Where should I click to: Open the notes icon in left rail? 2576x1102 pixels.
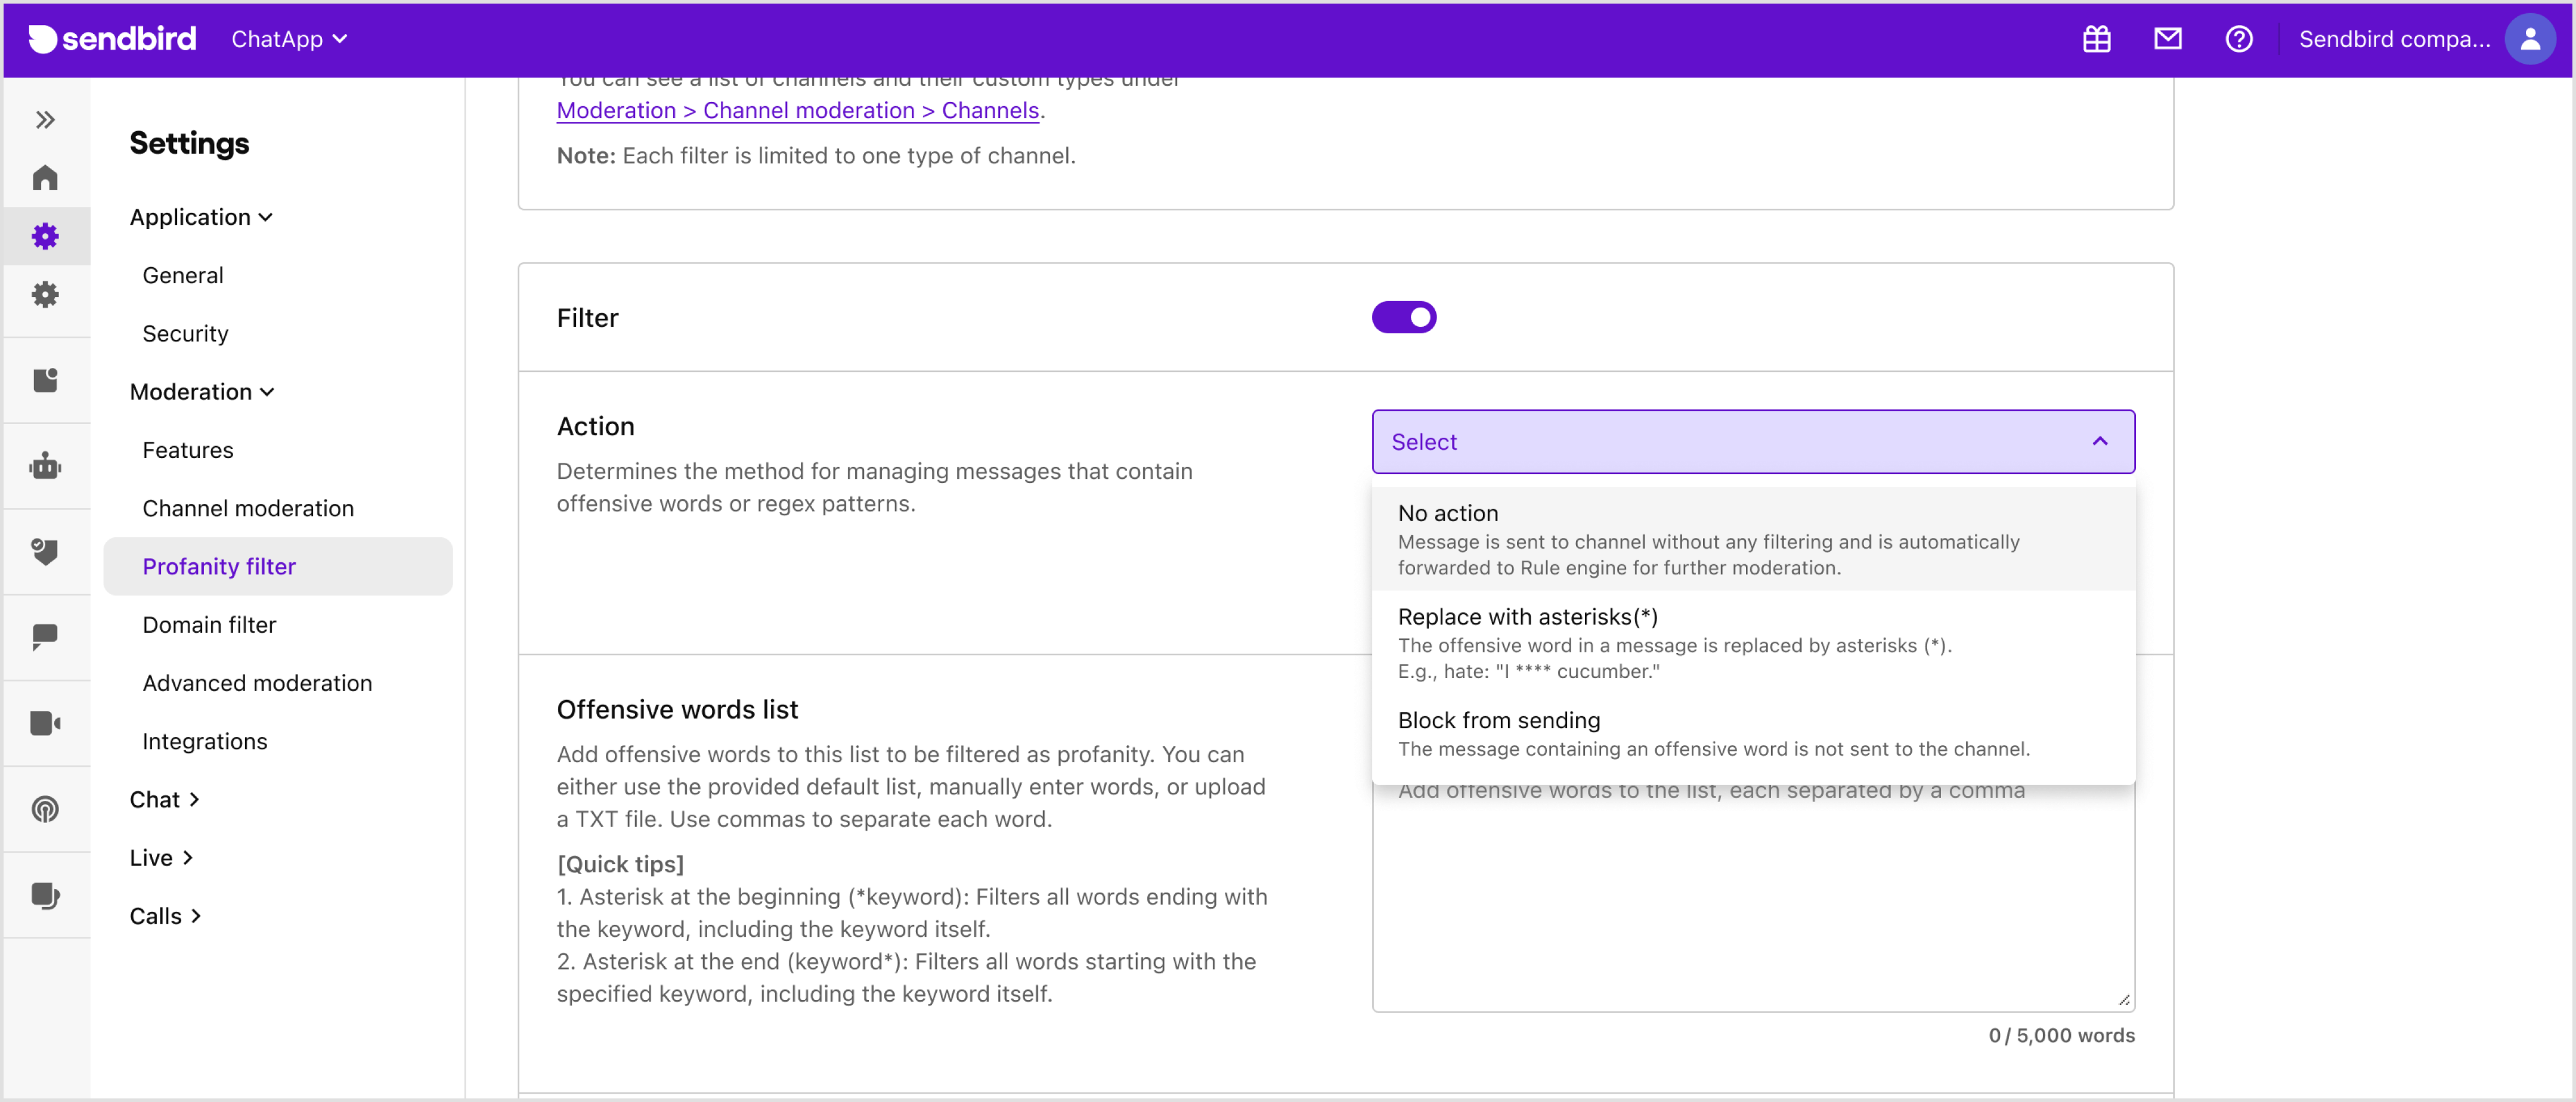click(x=45, y=380)
